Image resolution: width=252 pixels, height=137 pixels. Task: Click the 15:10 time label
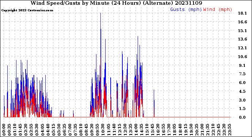click(147, 130)
